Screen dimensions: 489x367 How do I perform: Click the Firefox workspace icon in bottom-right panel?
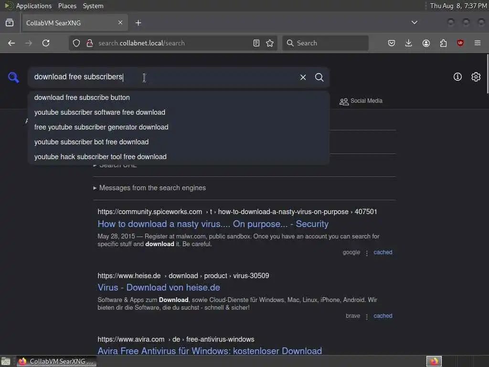coord(434,361)
